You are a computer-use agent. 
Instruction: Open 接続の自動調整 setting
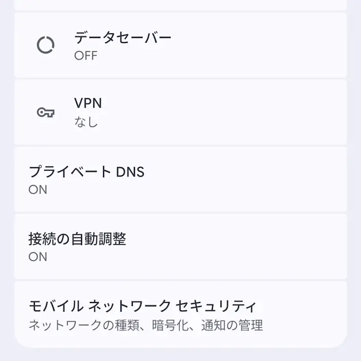[x=180, y=247]
